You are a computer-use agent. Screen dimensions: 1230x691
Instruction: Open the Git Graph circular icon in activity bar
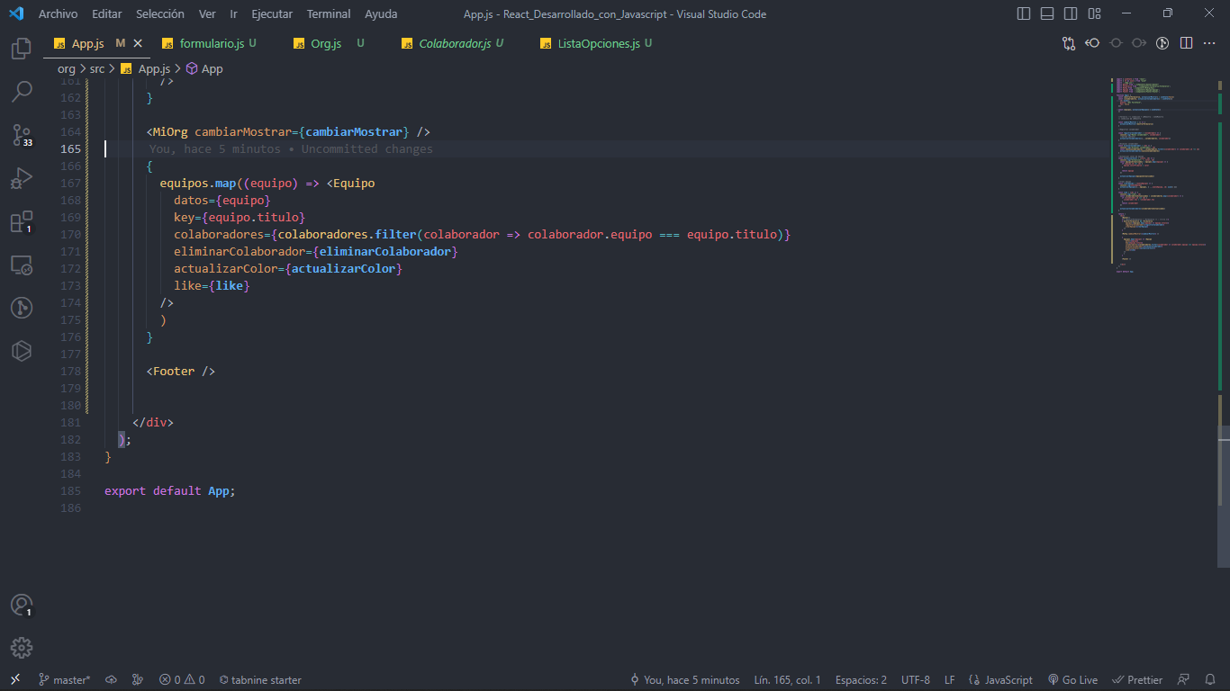[x=22, y=308]
